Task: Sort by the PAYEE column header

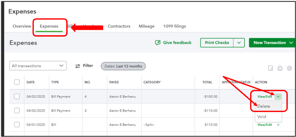Action: (x=114, y=82)
